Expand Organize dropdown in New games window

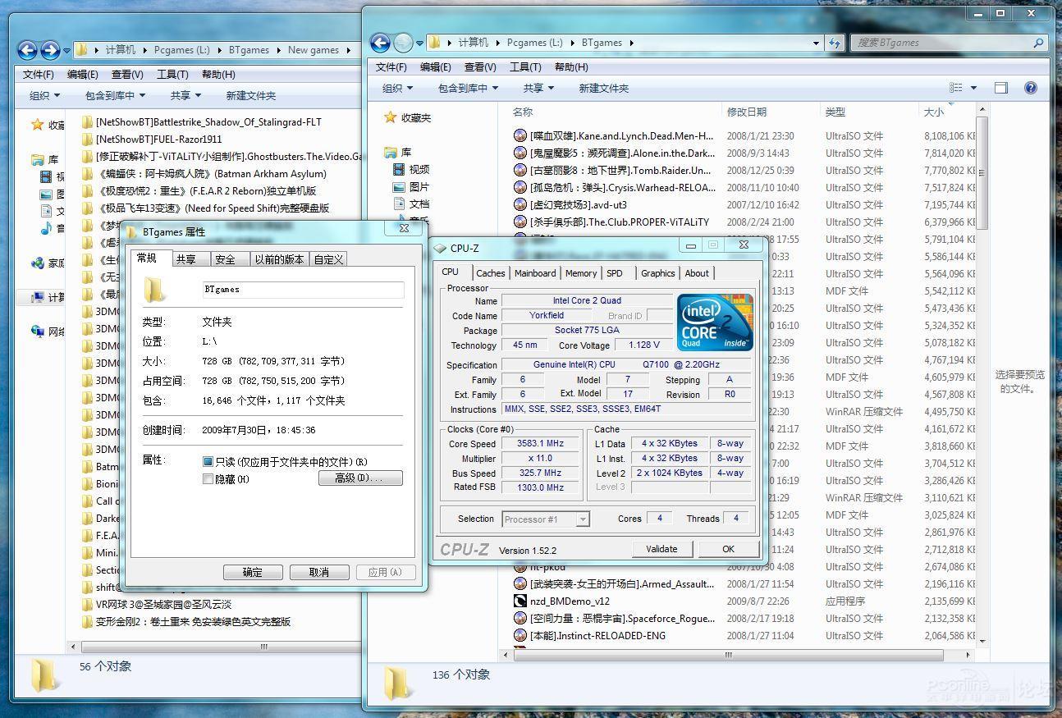pyautogui.click(x=45, y=95)
